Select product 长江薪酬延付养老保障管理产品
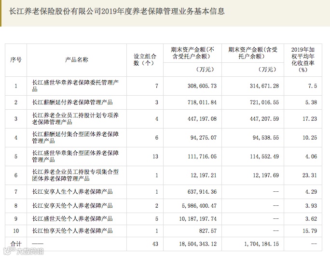 coord(72,102)
